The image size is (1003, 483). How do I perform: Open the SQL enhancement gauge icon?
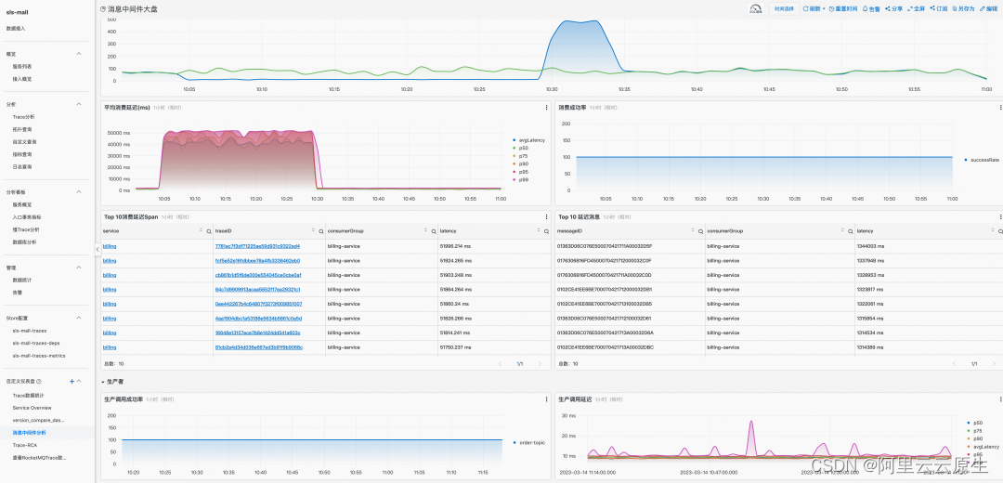click(x=756, y=9)
